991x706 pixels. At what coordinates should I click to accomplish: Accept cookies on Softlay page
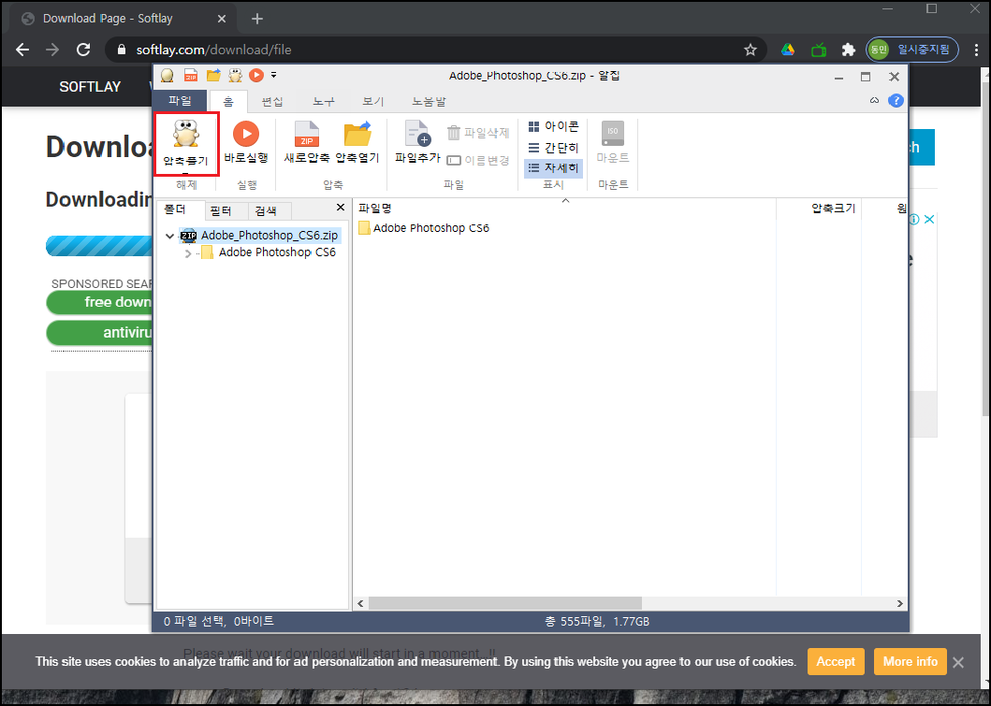[x=836, y=661]
